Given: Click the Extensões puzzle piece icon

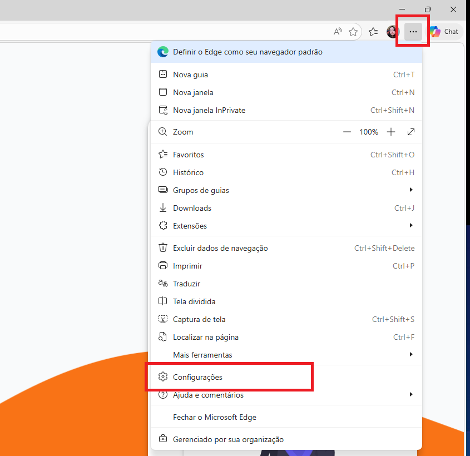Looking at the screenshot, I should [163, 225].
